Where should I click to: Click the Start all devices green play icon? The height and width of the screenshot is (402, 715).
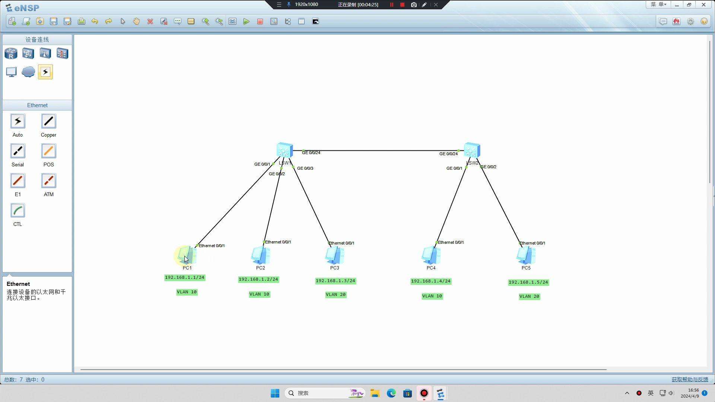(246, 22)
